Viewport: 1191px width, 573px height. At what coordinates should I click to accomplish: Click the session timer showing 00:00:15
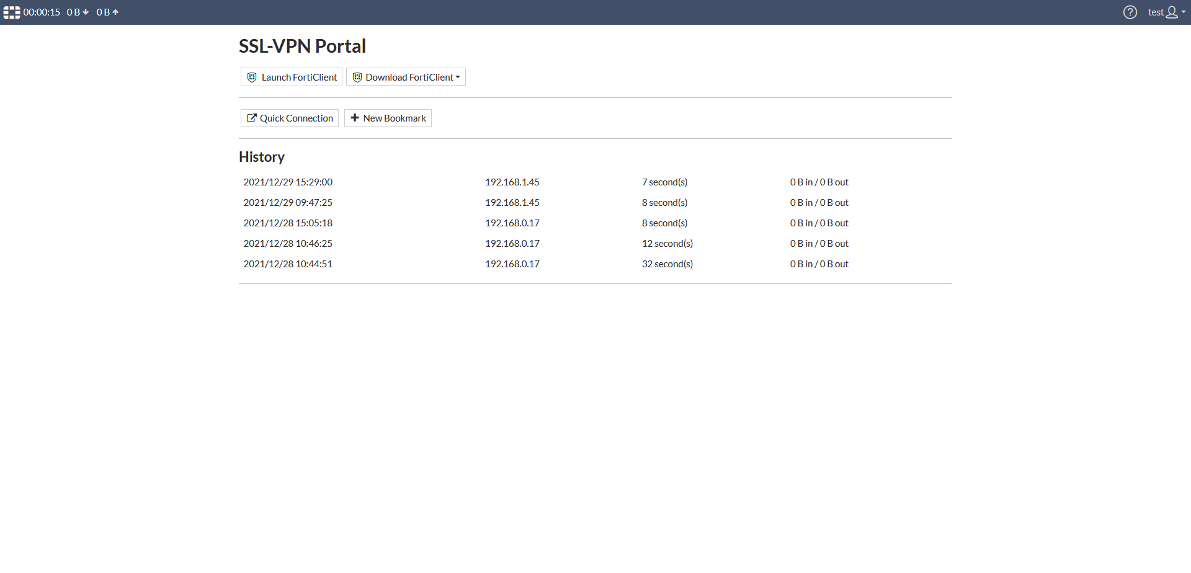43,12
